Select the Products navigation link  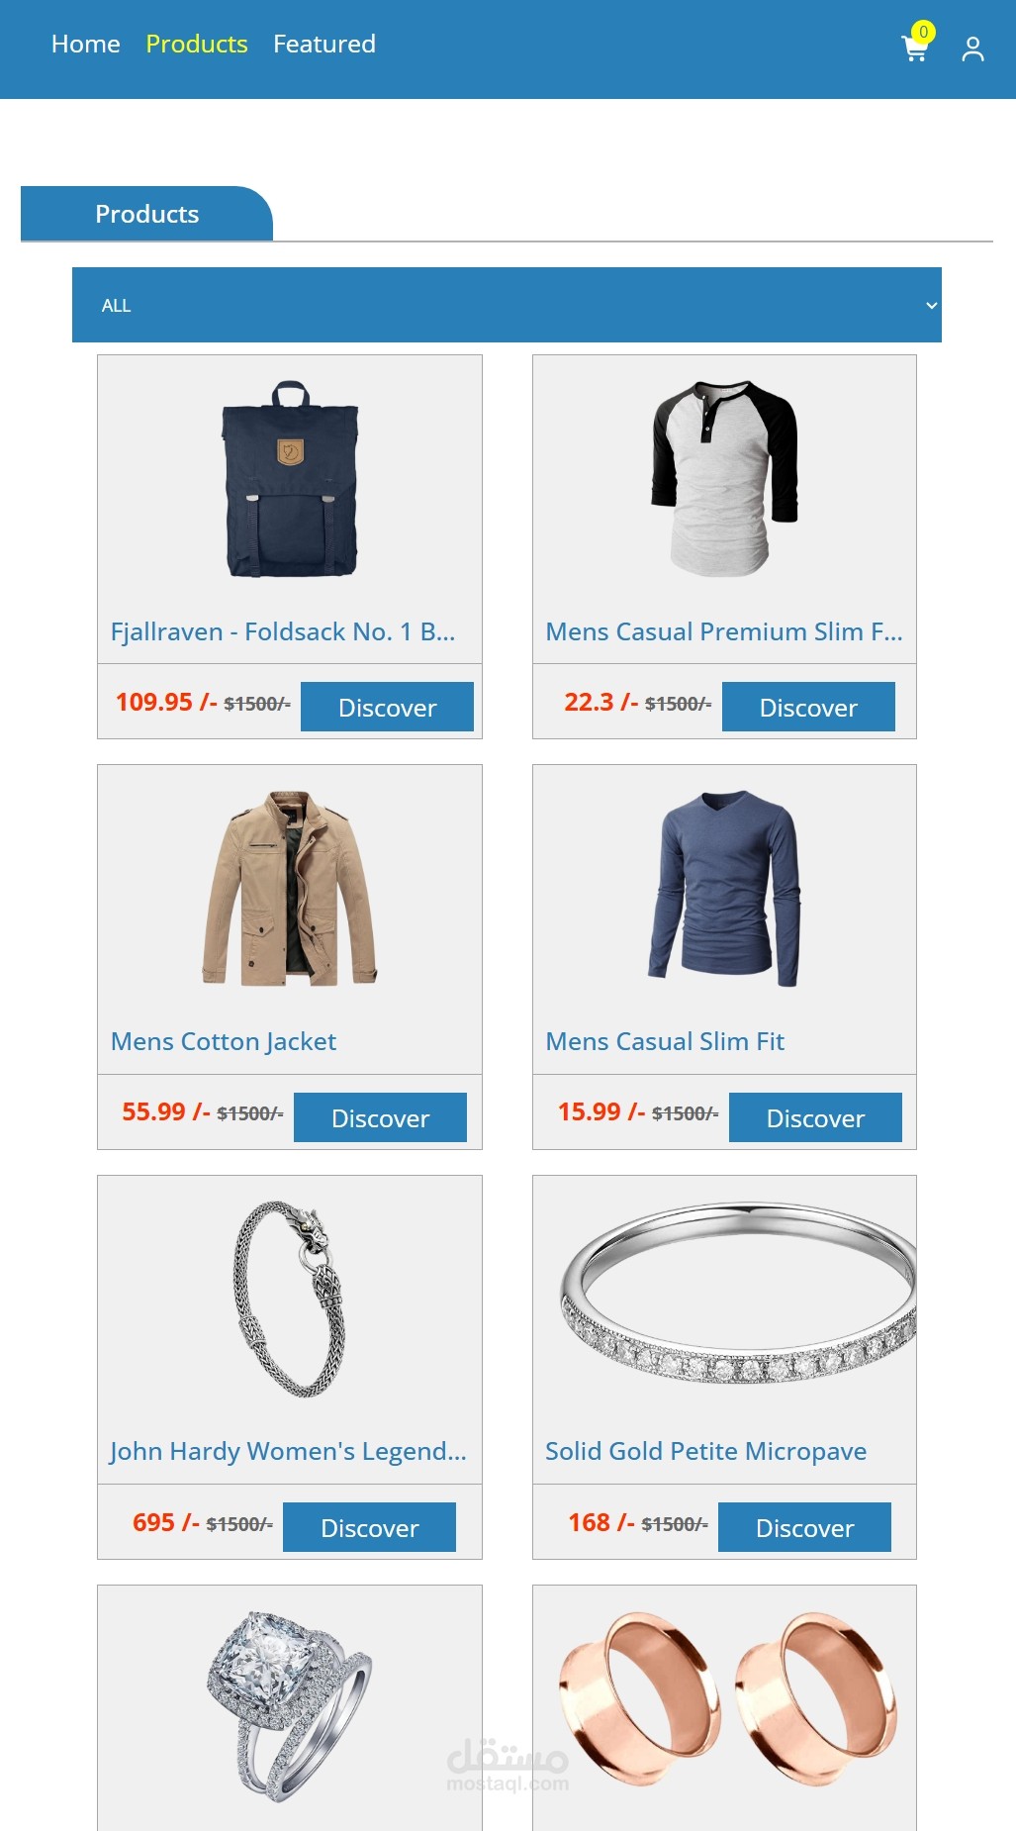(x=197, y=44)
